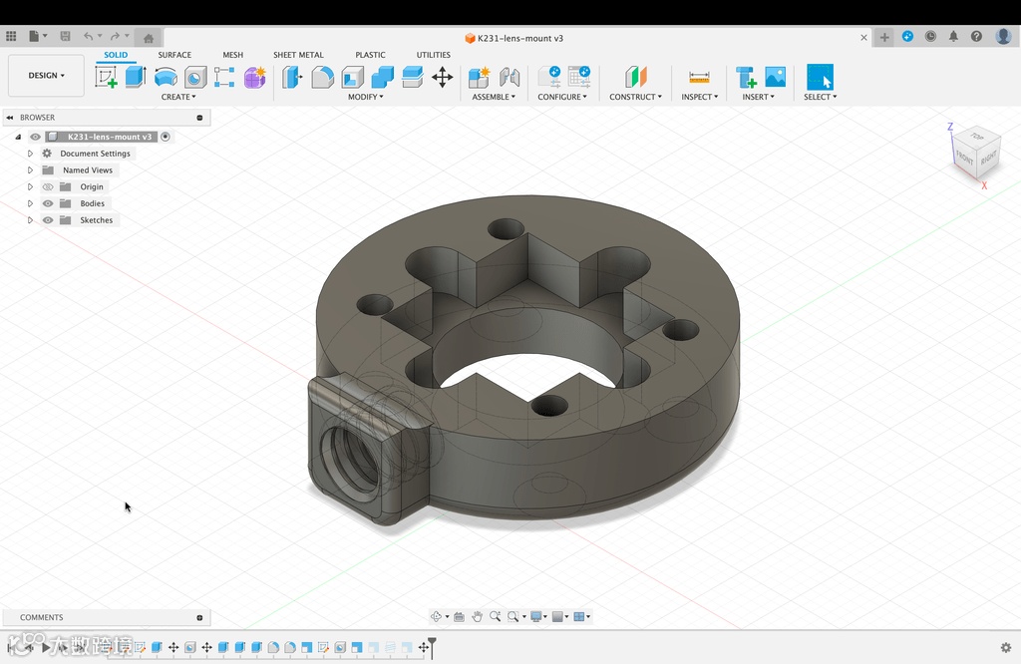Viewport: 1021px width, 664px height.
Task: Open the Extensions icon
Action: [907, 37]
